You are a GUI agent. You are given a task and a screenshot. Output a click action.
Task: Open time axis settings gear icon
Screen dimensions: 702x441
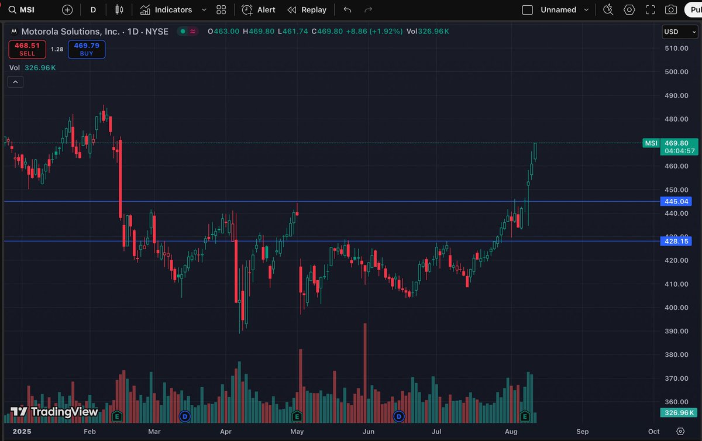click(680, 431)
